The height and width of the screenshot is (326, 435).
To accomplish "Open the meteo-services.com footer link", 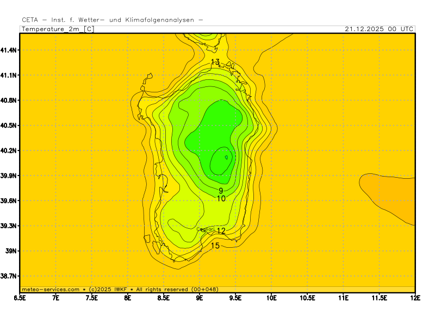I will 51,290.
